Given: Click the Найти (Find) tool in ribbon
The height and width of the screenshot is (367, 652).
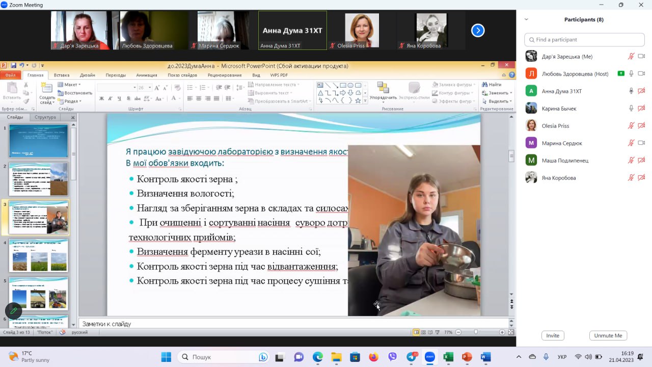Looking at the screenshot, I should click(x=492, y=85).
